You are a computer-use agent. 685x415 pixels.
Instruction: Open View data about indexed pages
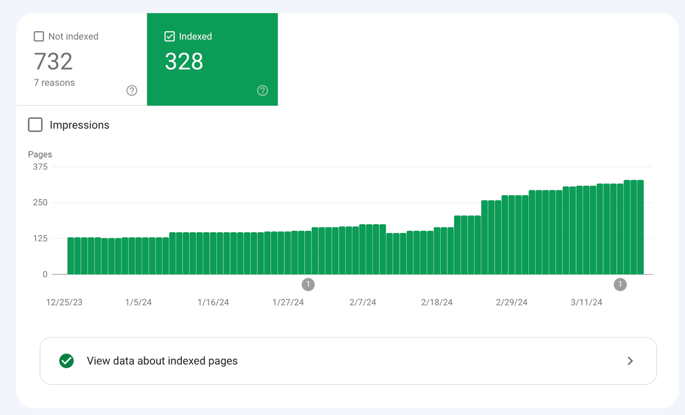(348, 361)
